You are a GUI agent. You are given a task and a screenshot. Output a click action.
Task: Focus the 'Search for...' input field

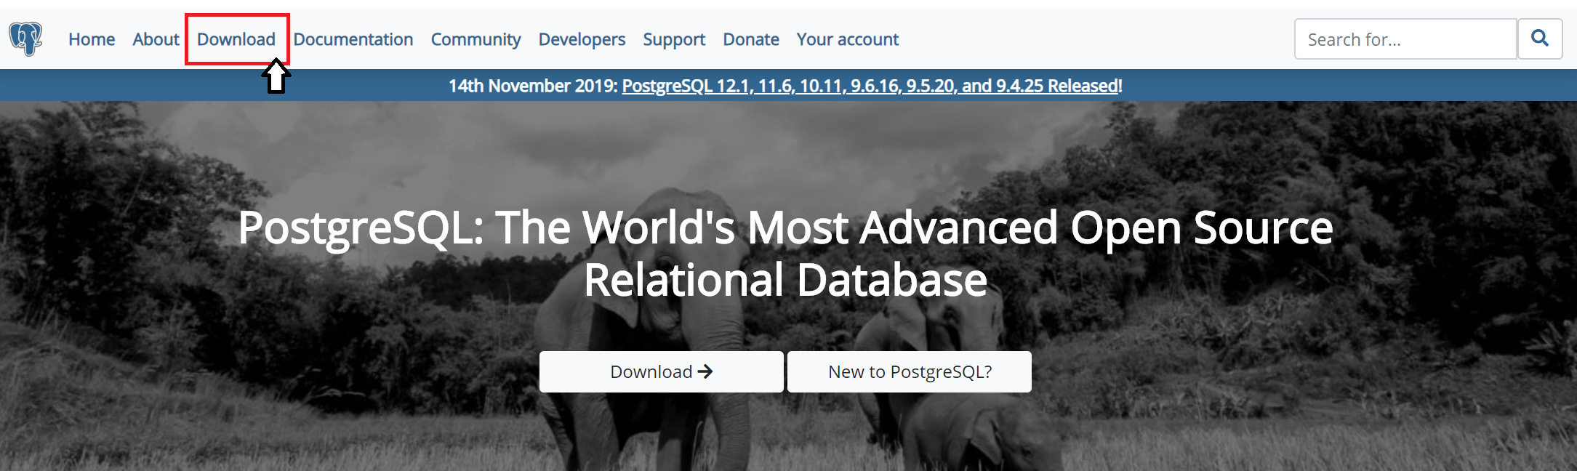(x=1405, y=39)
